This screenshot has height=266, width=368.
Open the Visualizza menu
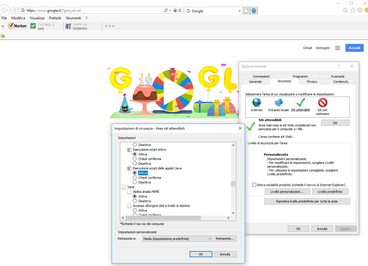click(37, 18)
